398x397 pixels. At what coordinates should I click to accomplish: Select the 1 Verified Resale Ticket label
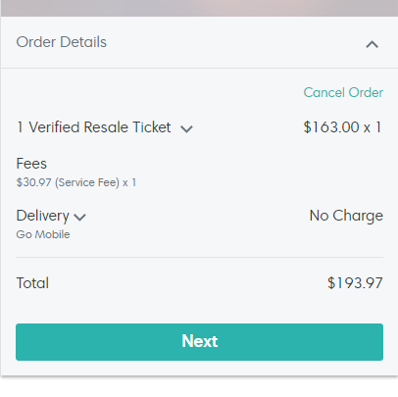[x=94, y=127]
